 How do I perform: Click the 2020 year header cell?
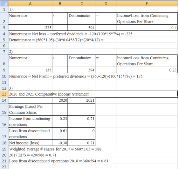point(60,100)
